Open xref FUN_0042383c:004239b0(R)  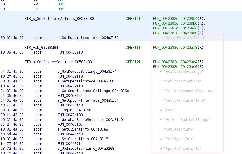(179, 23)
